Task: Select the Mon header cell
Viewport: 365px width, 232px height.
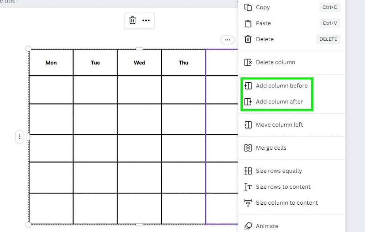Action: point(51,63)
